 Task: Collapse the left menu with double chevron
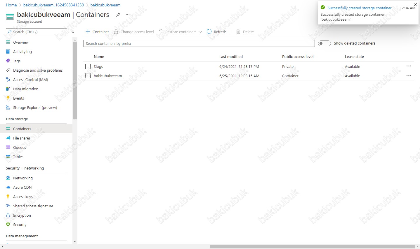pyautogui.click(x=73, y=32)
